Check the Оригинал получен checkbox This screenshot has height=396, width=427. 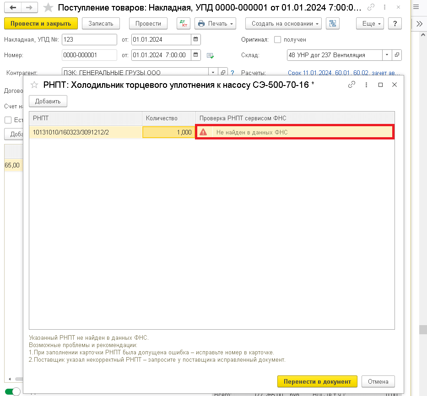(x=277, y=40)
